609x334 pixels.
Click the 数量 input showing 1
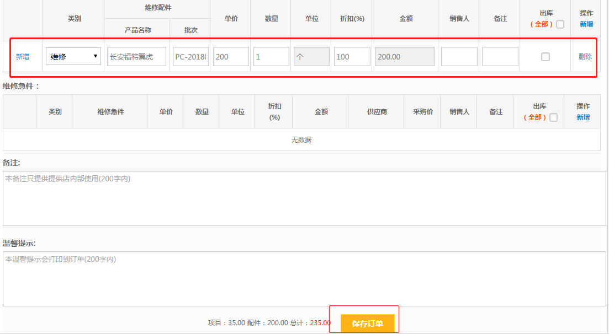[x=271, y=57]
